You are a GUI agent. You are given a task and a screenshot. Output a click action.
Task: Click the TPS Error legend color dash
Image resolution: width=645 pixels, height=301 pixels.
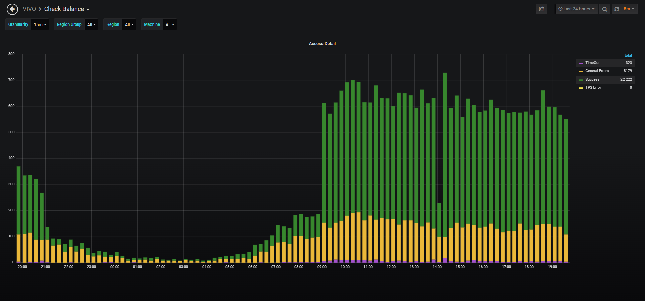581,88
